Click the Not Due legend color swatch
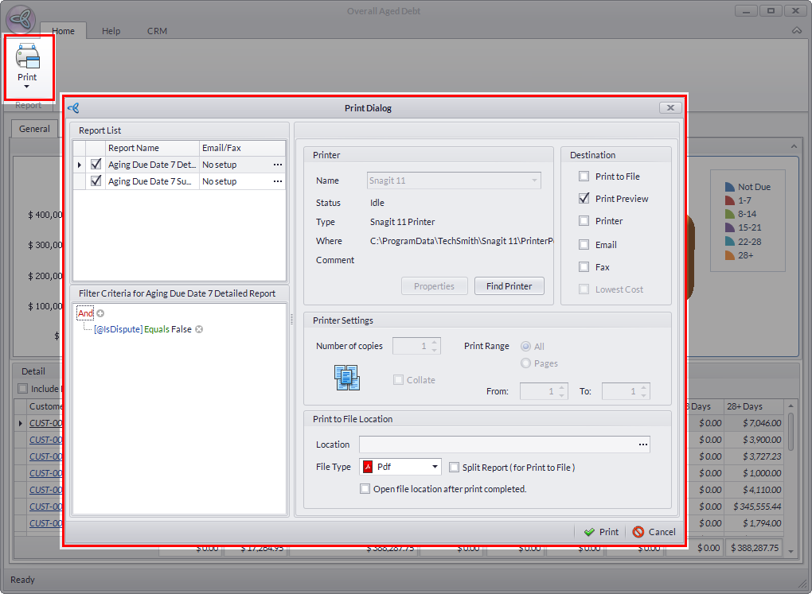This screenshot has height=594, width=812. click(x=728, y=187)
